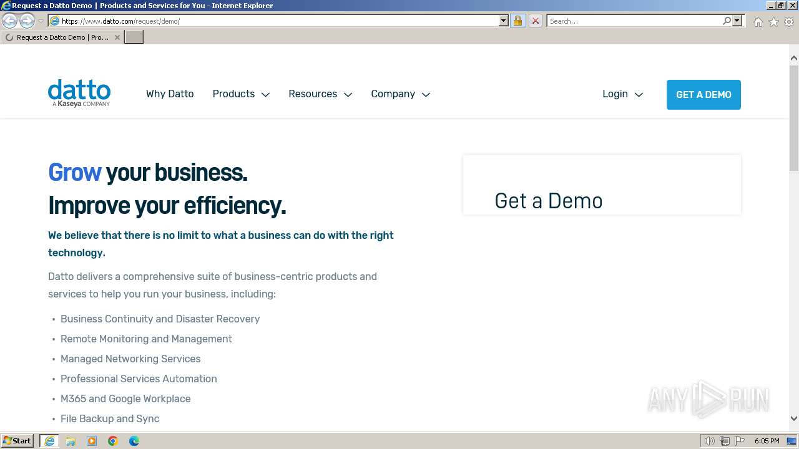
Task: Open the Tools gear icon
Action: point(789,22)
